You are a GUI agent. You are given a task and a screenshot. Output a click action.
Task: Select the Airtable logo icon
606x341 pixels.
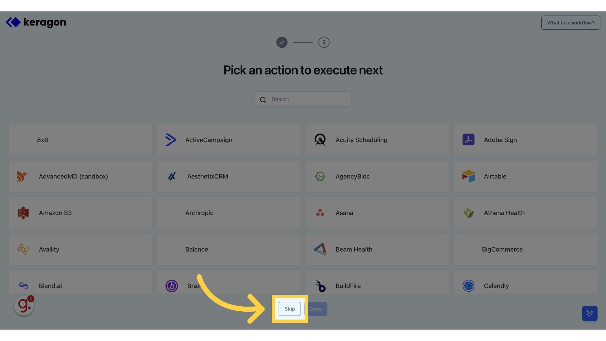click(468, 176)
